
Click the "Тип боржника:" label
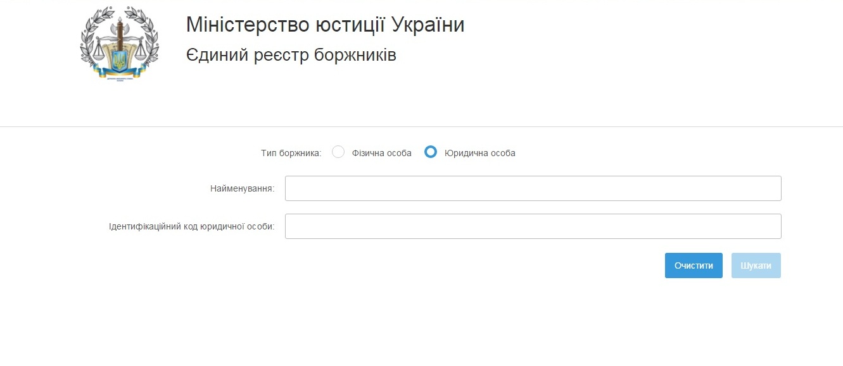pos(291,152)
